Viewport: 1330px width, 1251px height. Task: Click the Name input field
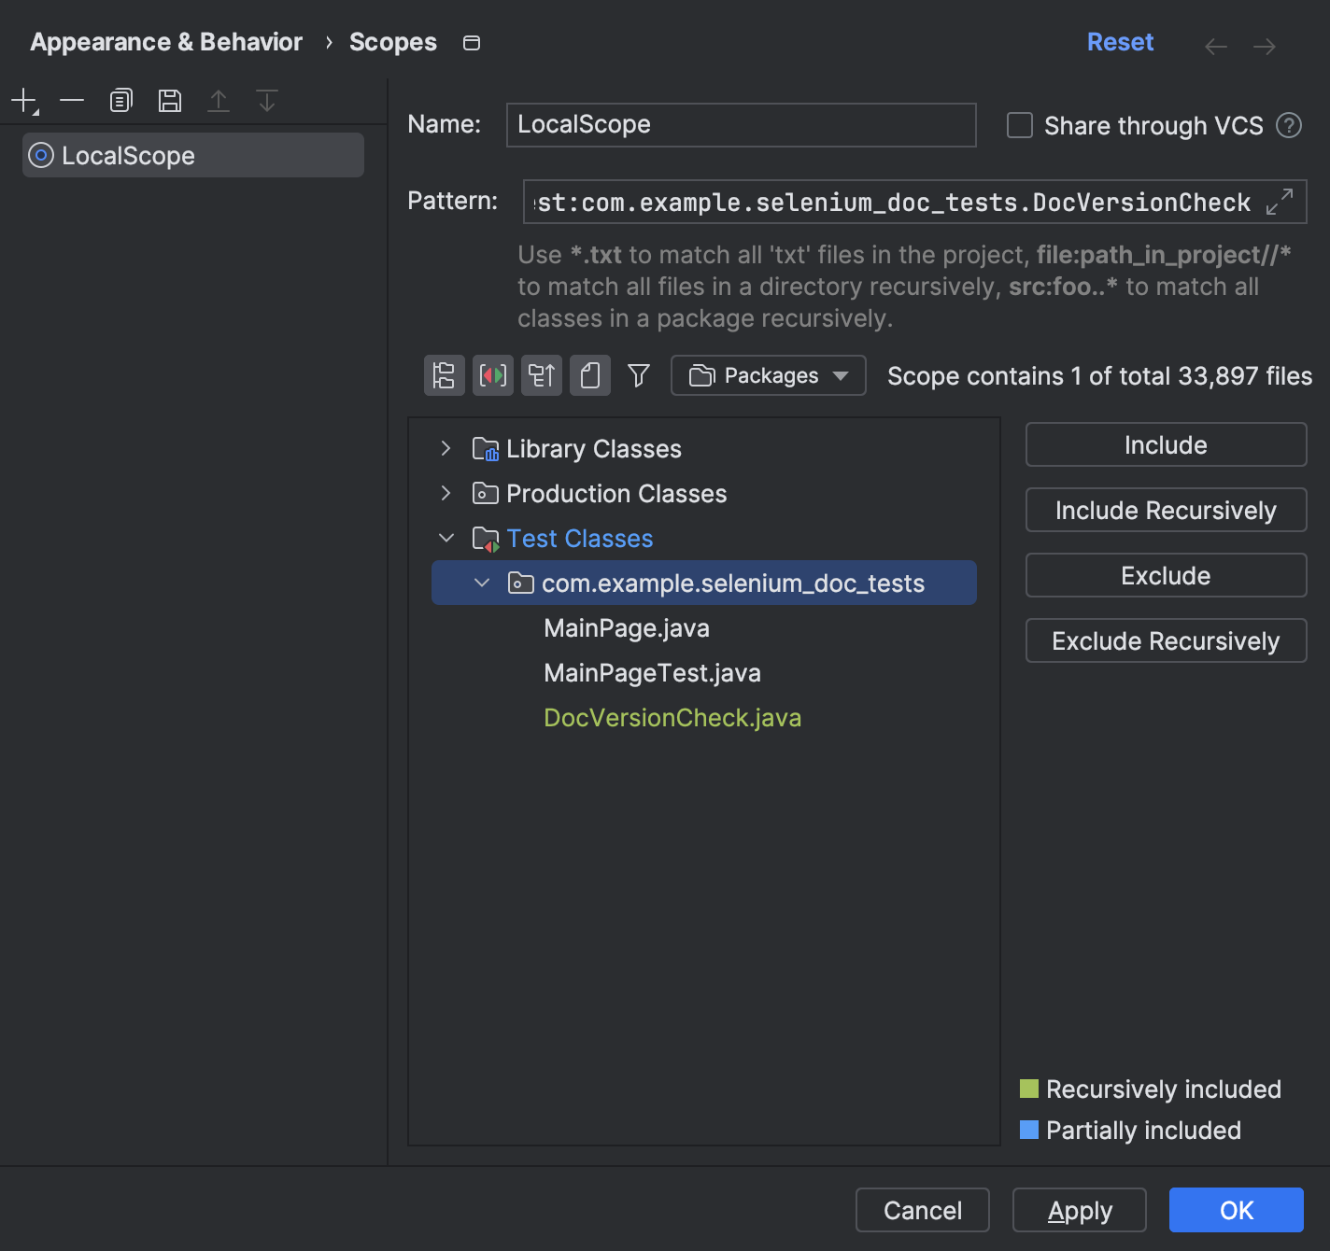(x=741, y=125)
